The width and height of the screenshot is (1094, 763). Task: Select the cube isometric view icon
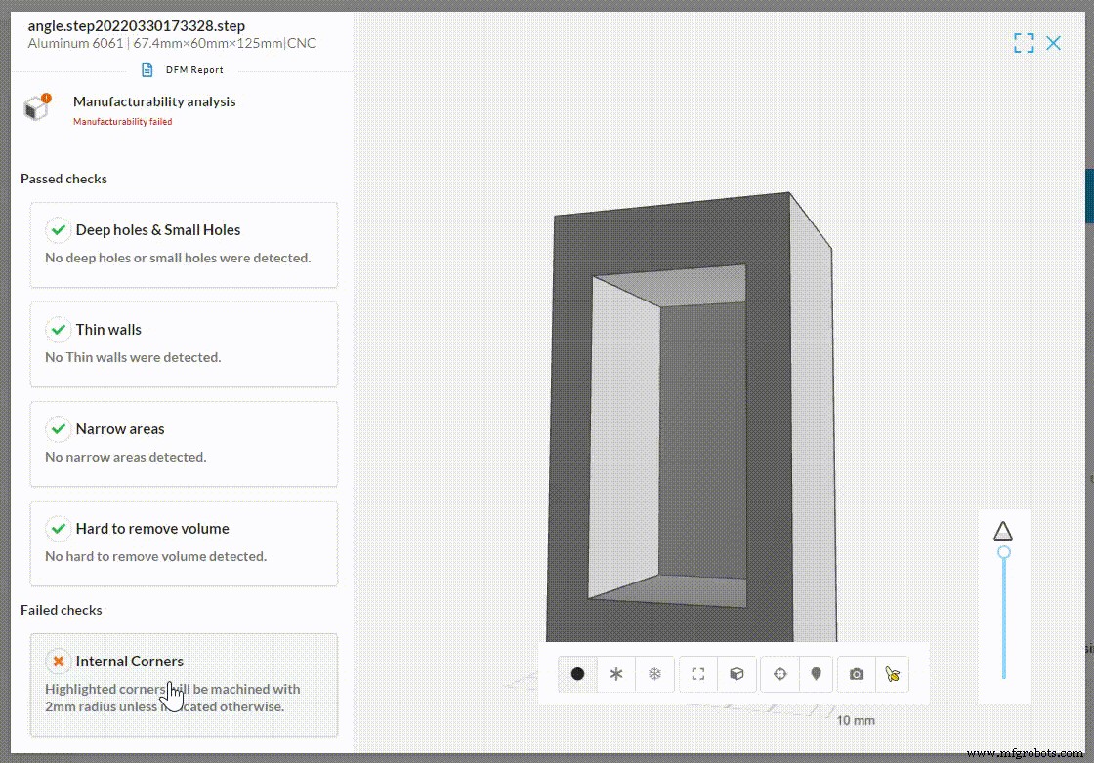point(736,674)
